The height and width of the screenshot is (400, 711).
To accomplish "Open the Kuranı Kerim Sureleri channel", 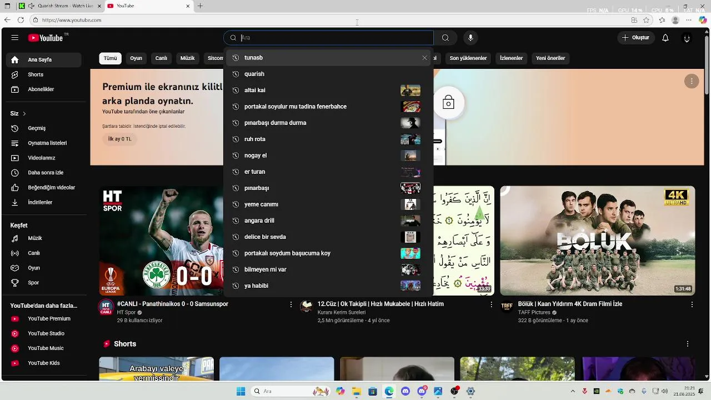I will coord(342,313).
